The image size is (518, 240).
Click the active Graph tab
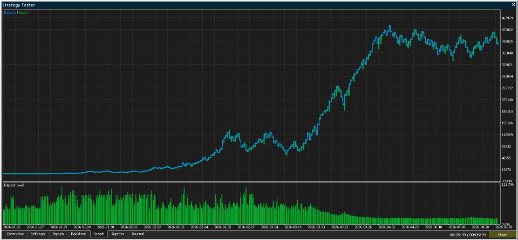click(x=99, y=234)
